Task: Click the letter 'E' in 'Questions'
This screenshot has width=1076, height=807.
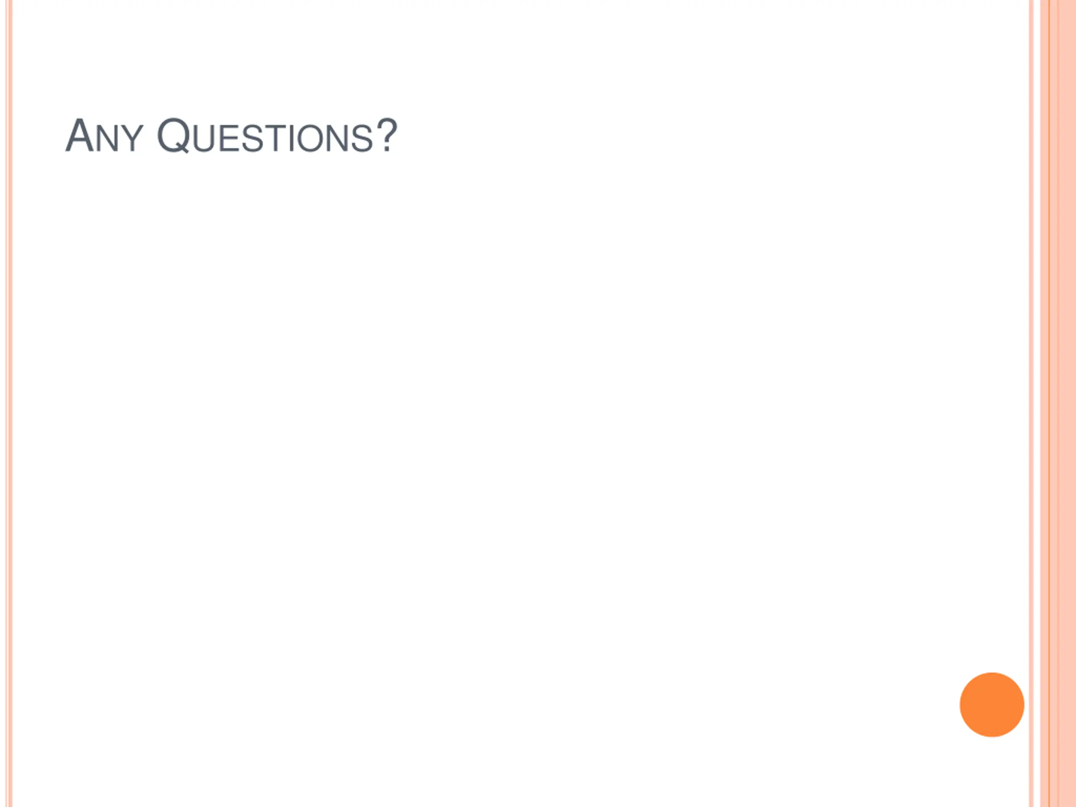Action: [x=229, y=139]
